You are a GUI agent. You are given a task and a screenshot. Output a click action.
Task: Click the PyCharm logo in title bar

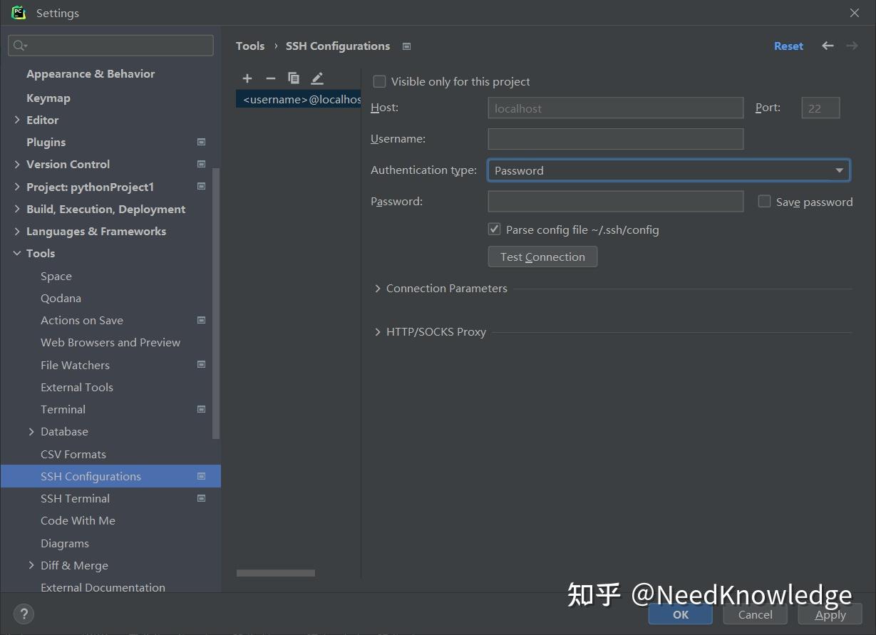(19, 13)
